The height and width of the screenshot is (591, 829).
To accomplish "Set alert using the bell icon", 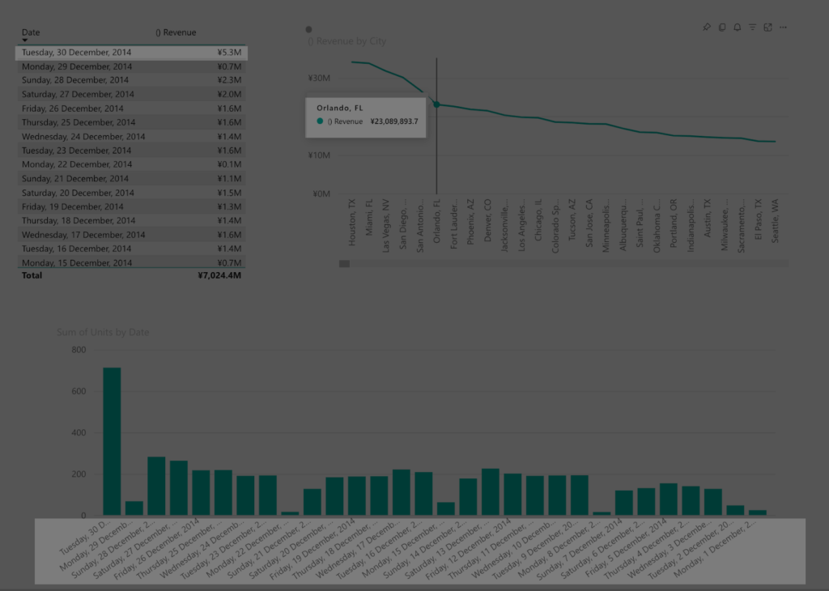I will (x=737, y=28).
